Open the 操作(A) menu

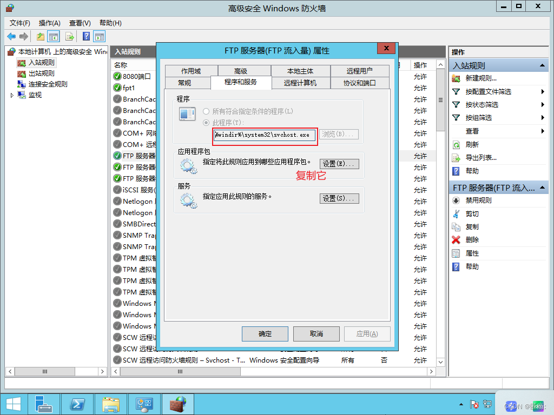[x=49, y=23]
